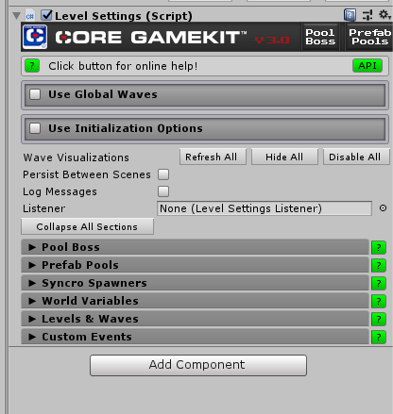Screen dimensions: 393x414
Task: Open help for World Variables section
Action: (x=379, y=302)
